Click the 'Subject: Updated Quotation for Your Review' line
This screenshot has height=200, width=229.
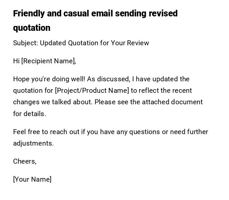(x=81, y=43)
